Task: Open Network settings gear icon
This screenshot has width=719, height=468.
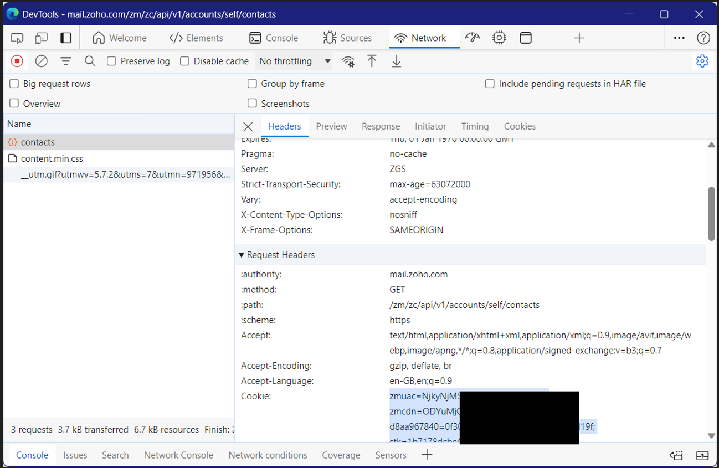Action: pyautogui.click(x=702, y=61)
